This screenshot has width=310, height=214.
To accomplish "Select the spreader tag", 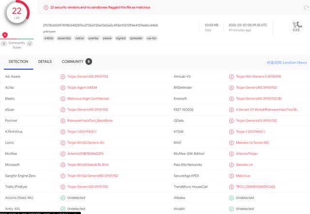I will point(136,38).
